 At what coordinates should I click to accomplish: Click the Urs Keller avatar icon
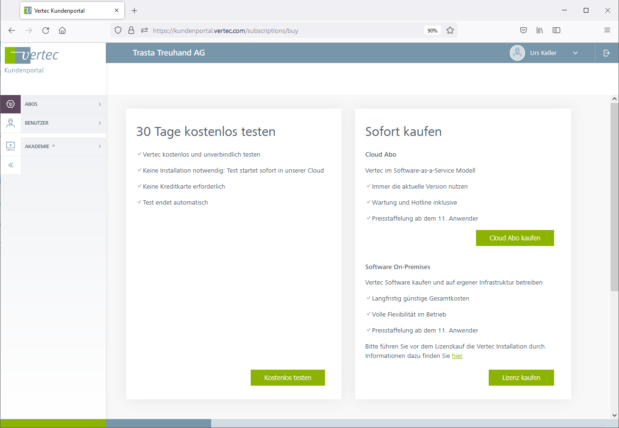pos(517,53)
